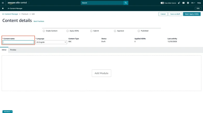
Task: Click the search magnifier icon
Action: point(126,3)
